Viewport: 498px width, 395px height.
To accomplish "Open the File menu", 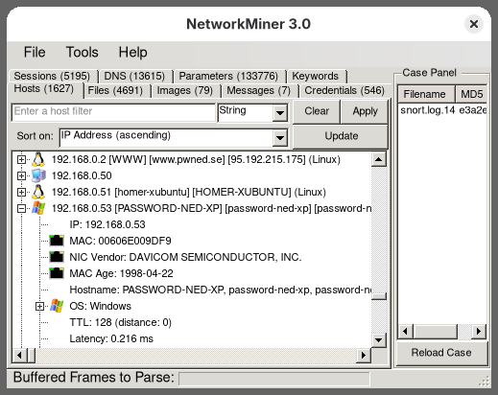I will [35, 52].
